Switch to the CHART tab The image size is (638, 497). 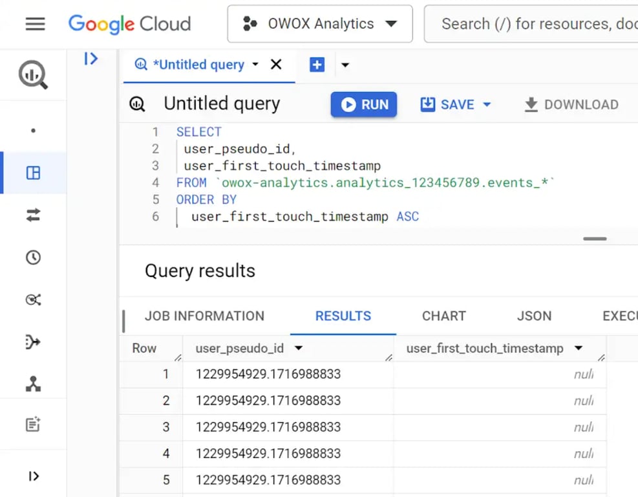[x=444, y=316]
